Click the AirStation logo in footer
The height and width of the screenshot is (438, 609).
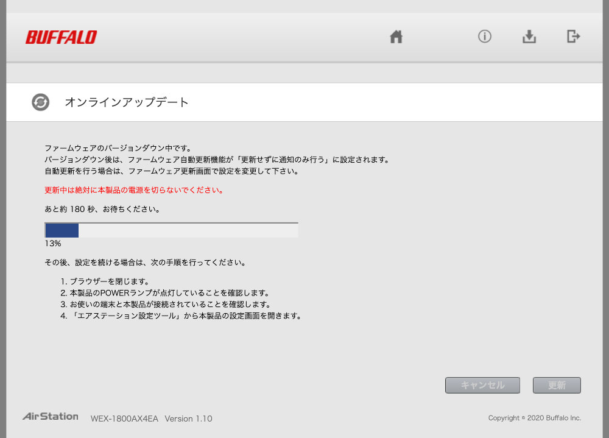(x=51, y=416)
